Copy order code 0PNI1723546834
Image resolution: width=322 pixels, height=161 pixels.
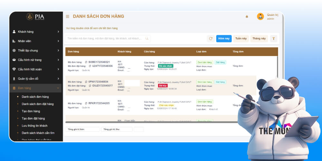(86, 82)
